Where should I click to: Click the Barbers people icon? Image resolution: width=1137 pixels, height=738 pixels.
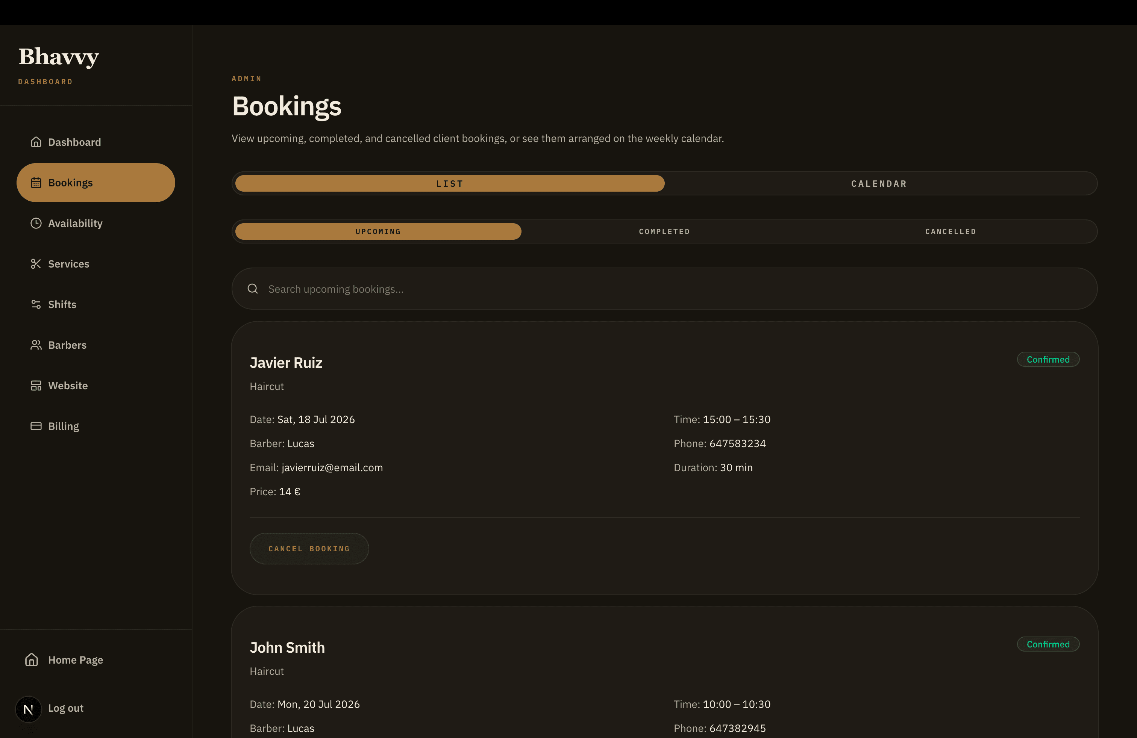click(x=36, y=345)
